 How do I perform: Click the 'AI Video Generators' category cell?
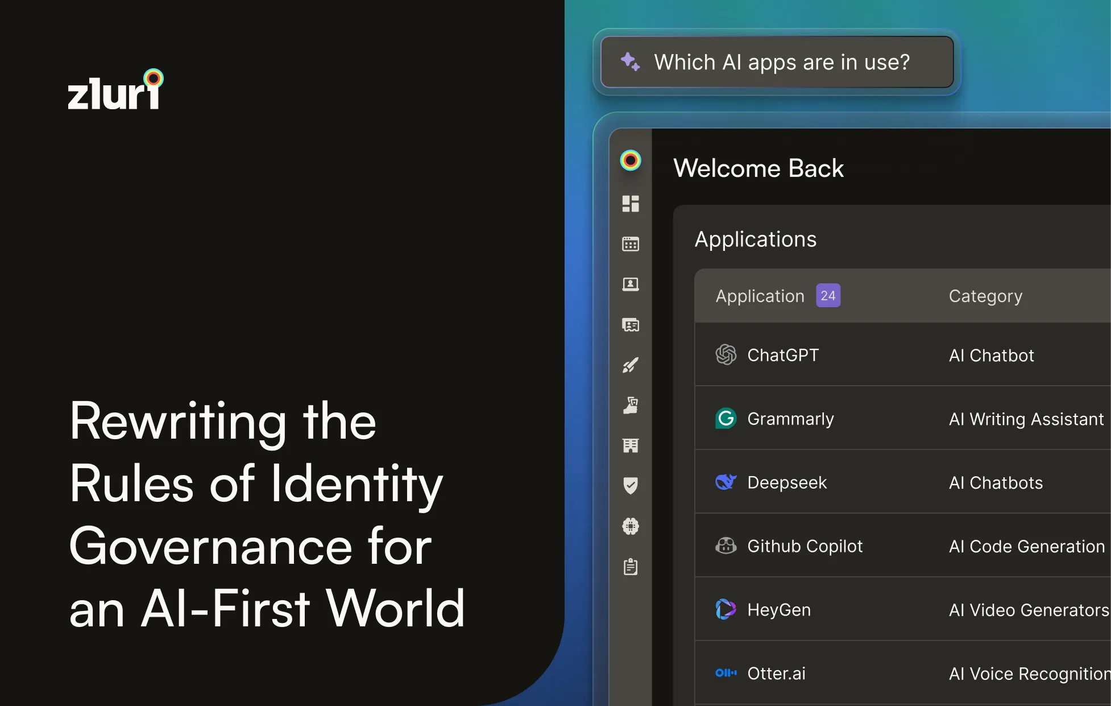coord(1029,610)
